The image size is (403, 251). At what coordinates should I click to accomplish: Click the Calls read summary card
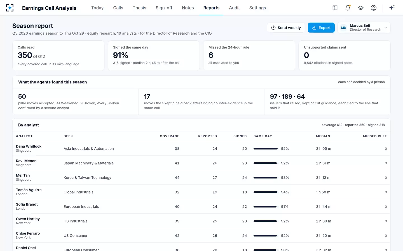[58, 56]
